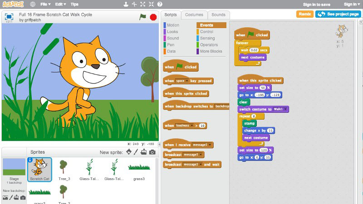Select the Scratch Cat sprite
The image size is (363, 204).
[x=39, y=169]
